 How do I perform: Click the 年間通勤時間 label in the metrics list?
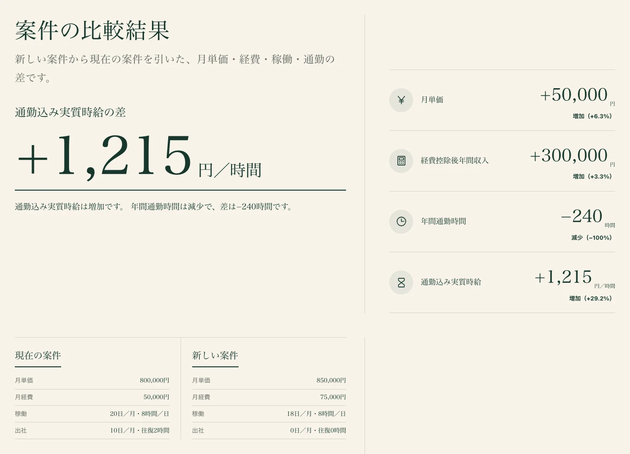point(443,221)
